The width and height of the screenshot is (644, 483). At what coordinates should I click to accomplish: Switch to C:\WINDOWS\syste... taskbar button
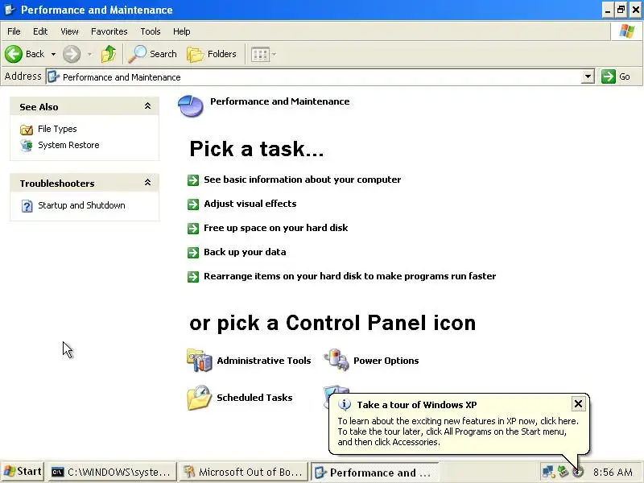pos(112,473)
